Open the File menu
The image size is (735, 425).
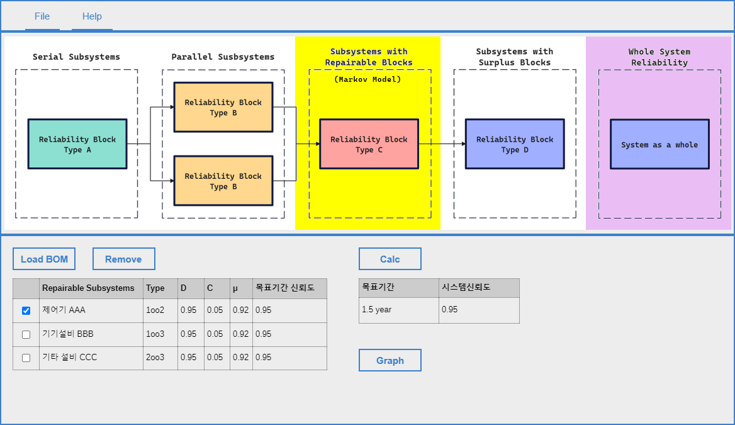pyautogui.click(x=42, y=16)
